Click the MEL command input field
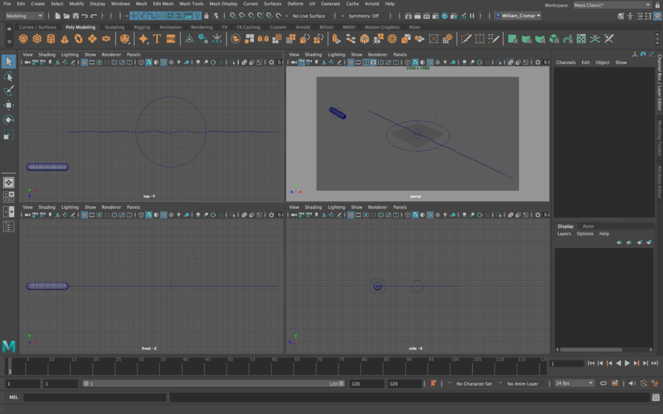Image resolution: width=663 pixels, height=414 pixels. point(95,397)
